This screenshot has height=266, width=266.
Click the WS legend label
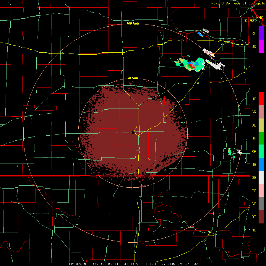click(254, 165)
